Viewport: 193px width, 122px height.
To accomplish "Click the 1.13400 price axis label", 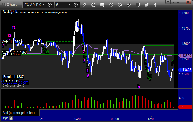I will [x=185, y=74].
